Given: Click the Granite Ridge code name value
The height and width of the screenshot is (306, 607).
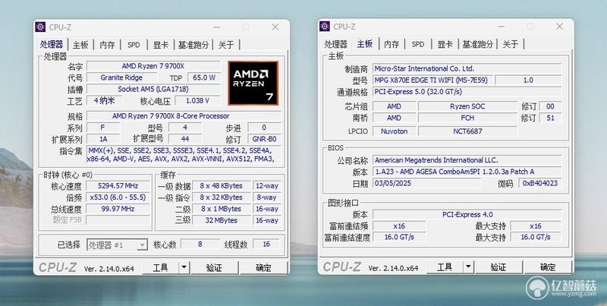Looking at the screenshot, I should click(121, 77).
